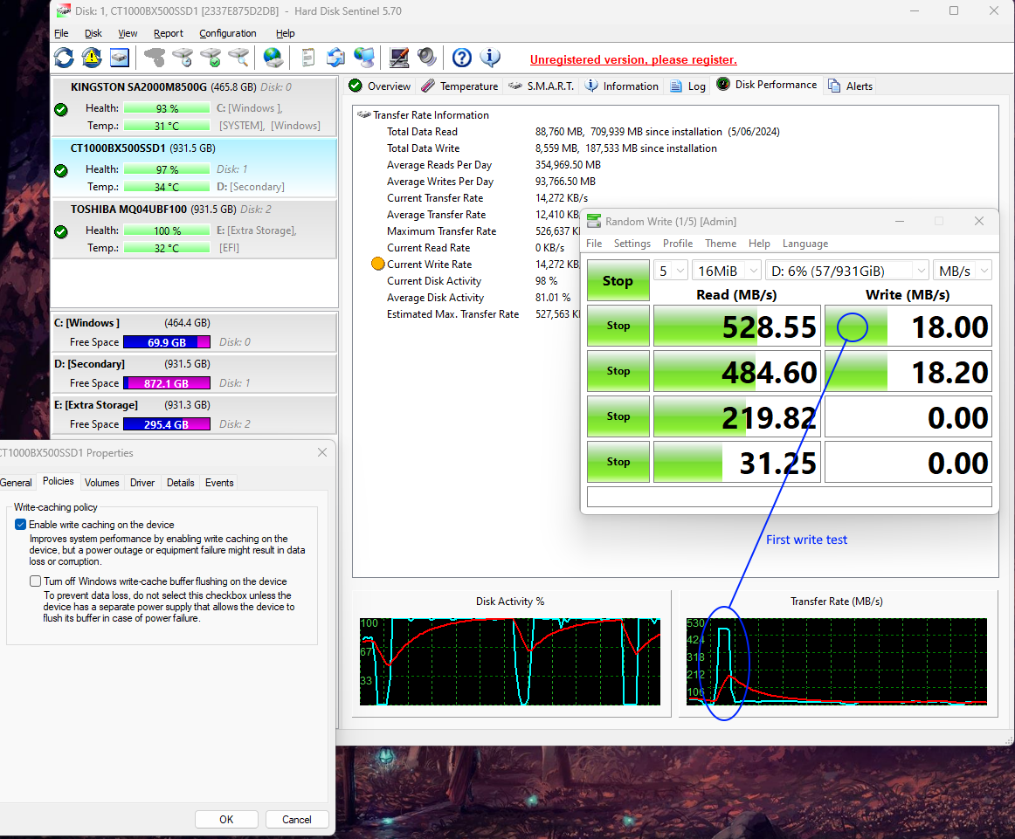Switch to the Overview tab
The image size is (1015, 839).
pos(380,86)
